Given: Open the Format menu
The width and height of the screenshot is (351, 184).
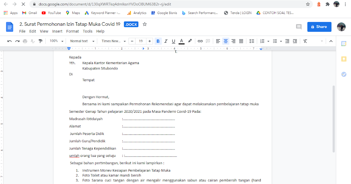Looking at the screenshot, I should coord(73,31).
